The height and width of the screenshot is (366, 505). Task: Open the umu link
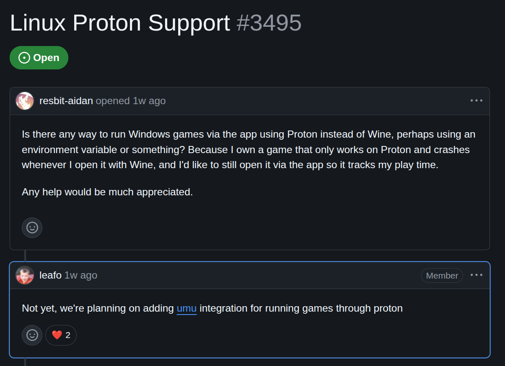point(186,309)
